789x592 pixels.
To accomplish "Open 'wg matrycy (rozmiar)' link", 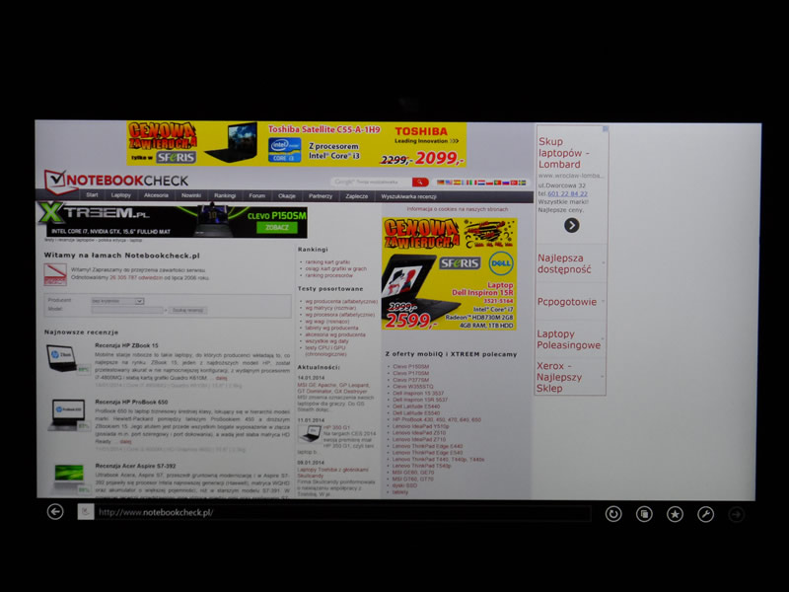I will tap(330, 308).
